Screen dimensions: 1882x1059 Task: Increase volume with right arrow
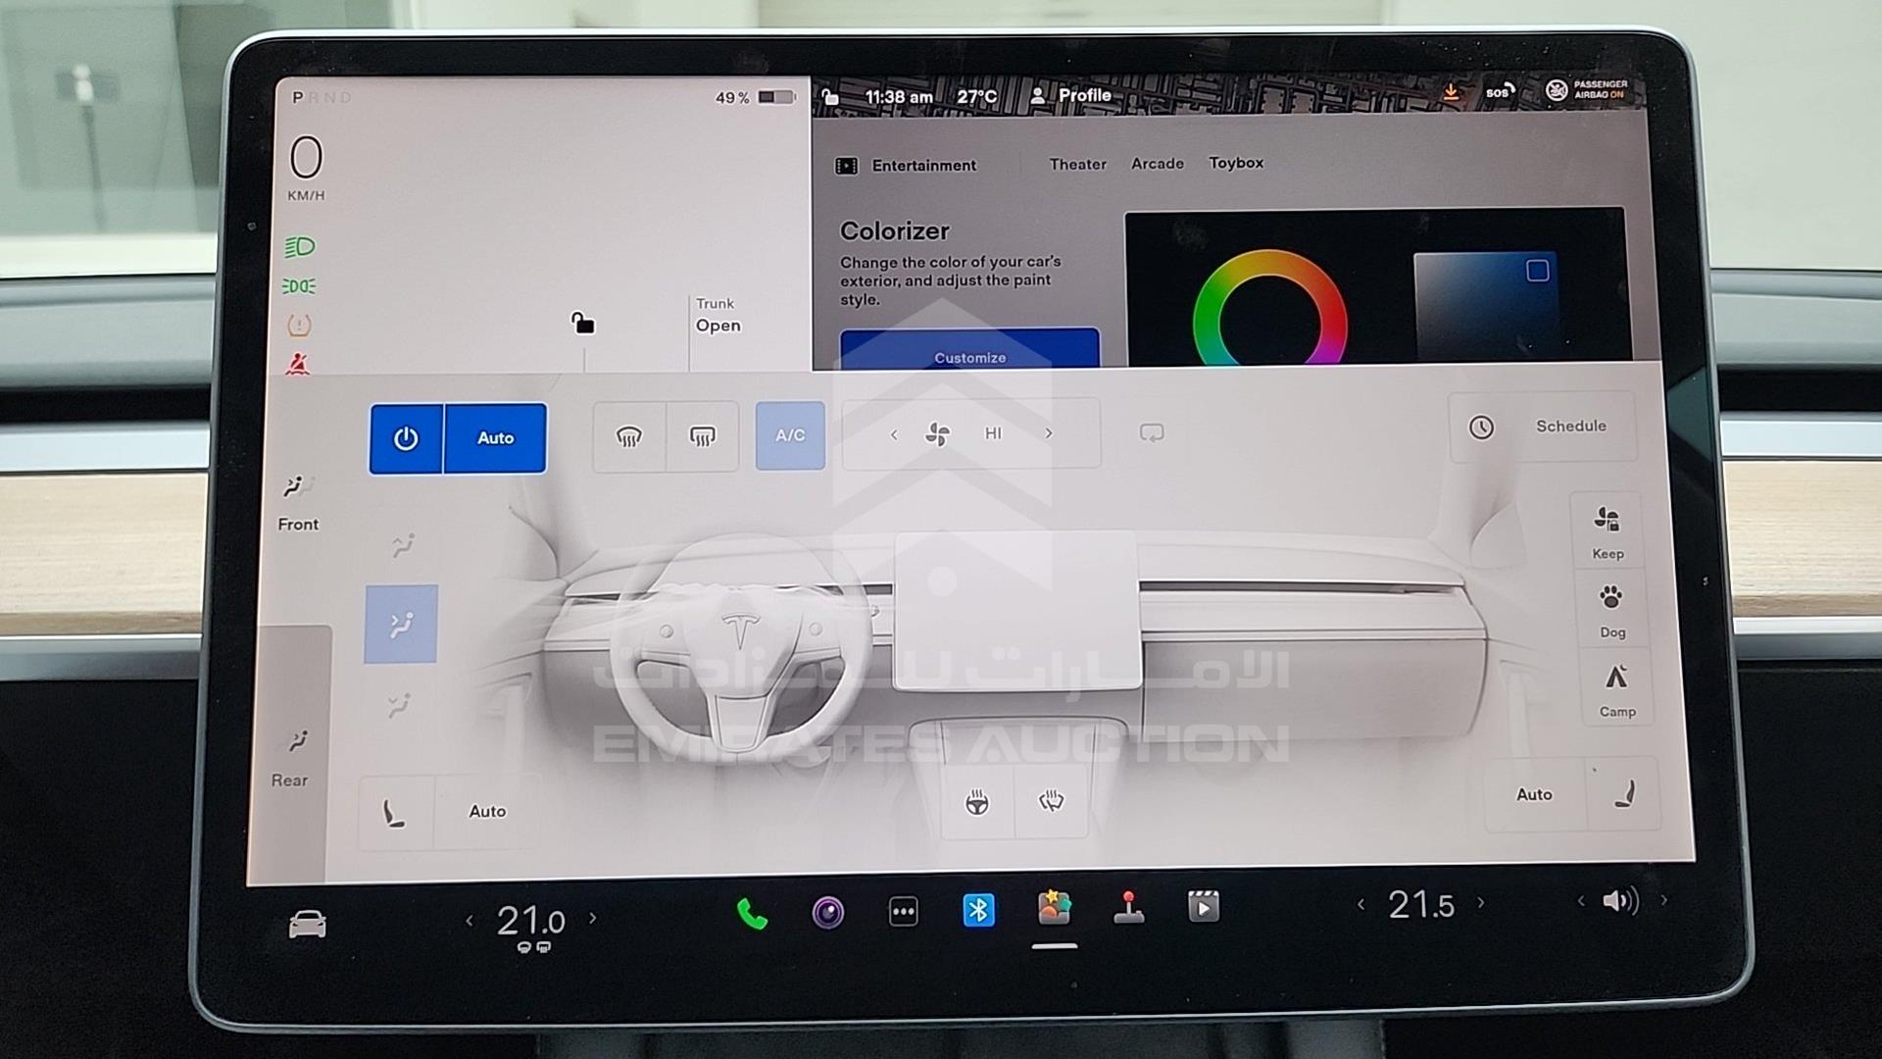pyautogui.click(x=1663, y=899)
